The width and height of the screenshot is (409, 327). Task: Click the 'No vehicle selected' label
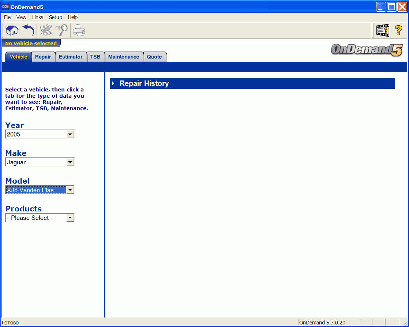31,43
